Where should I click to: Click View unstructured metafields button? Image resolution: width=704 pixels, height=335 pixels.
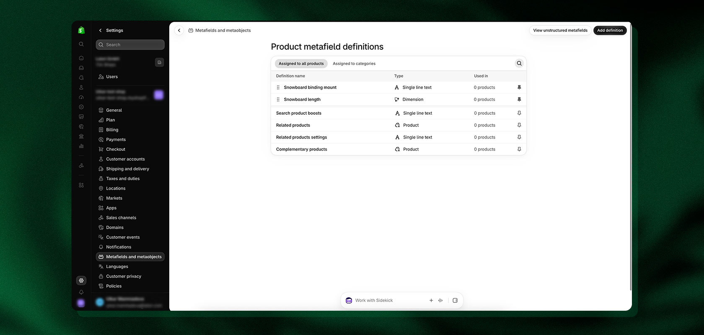(x=560, y=31)
